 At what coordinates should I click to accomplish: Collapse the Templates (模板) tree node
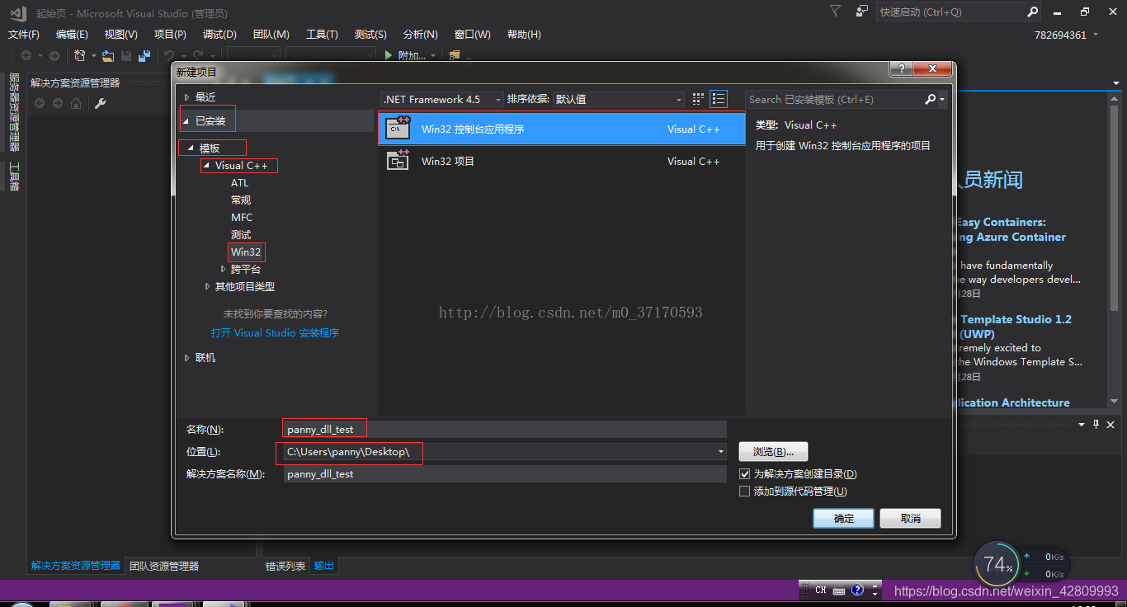tap(191, 148)
